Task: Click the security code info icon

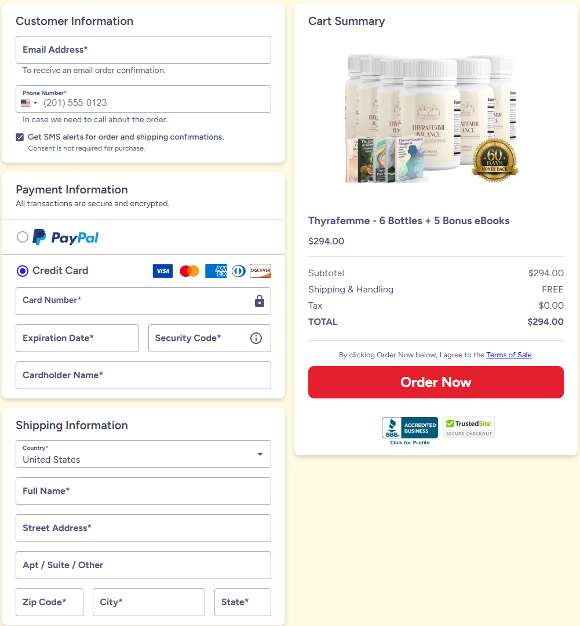Action: [x=256, y=338]
